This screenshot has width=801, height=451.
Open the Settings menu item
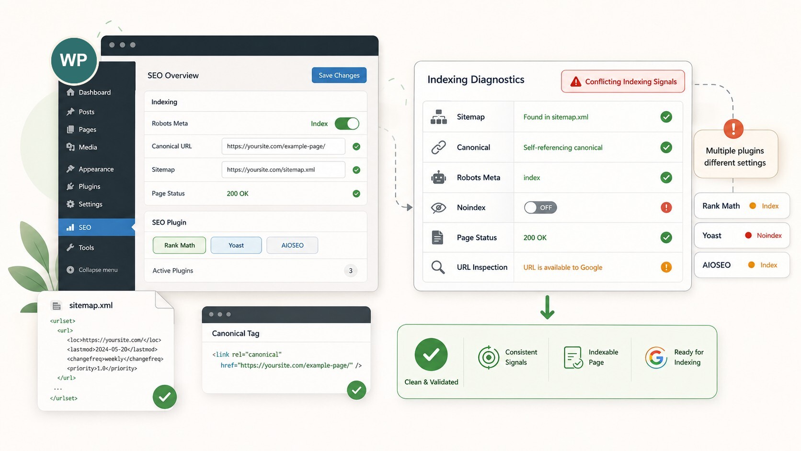(x=97, y=204)
